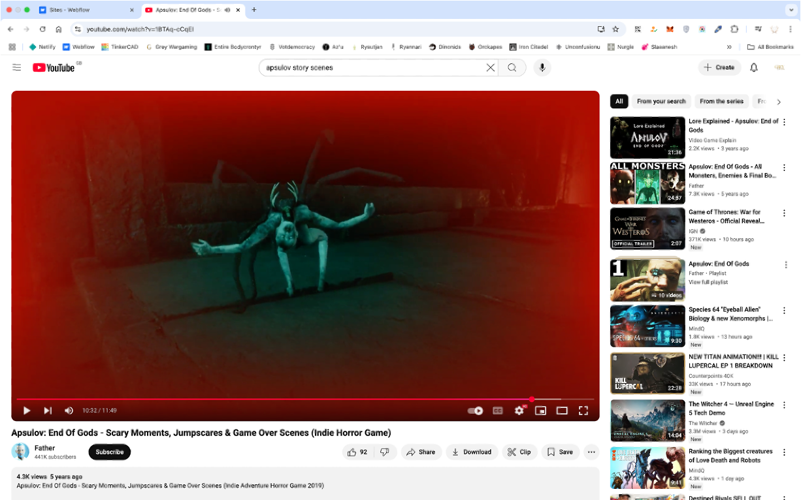
Task: Open browser extensions puzzle icon
Action: click(x=734, y=29)
